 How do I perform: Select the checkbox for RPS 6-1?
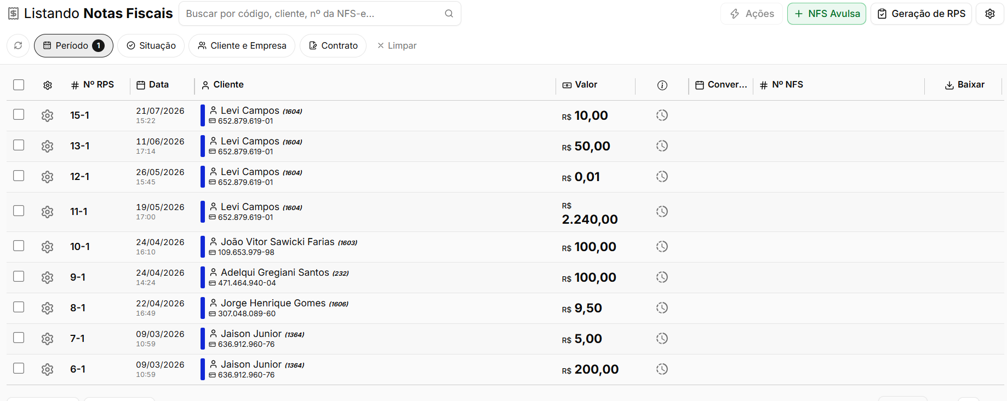[x=19, y=368]
